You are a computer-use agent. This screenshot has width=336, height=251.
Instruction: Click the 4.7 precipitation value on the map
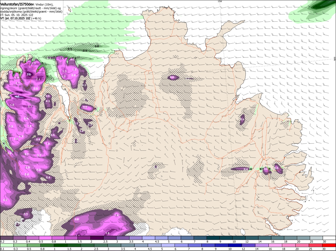point(17,97)
